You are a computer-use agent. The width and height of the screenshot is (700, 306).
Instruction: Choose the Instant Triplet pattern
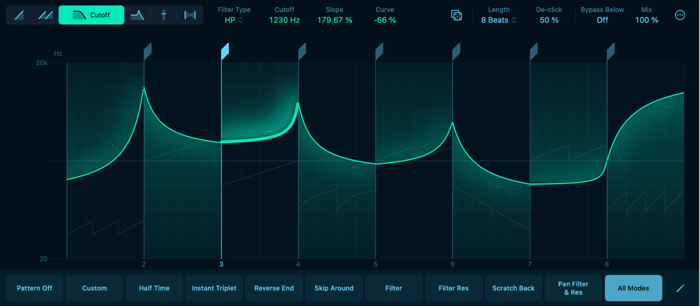[x=214, y=288]
